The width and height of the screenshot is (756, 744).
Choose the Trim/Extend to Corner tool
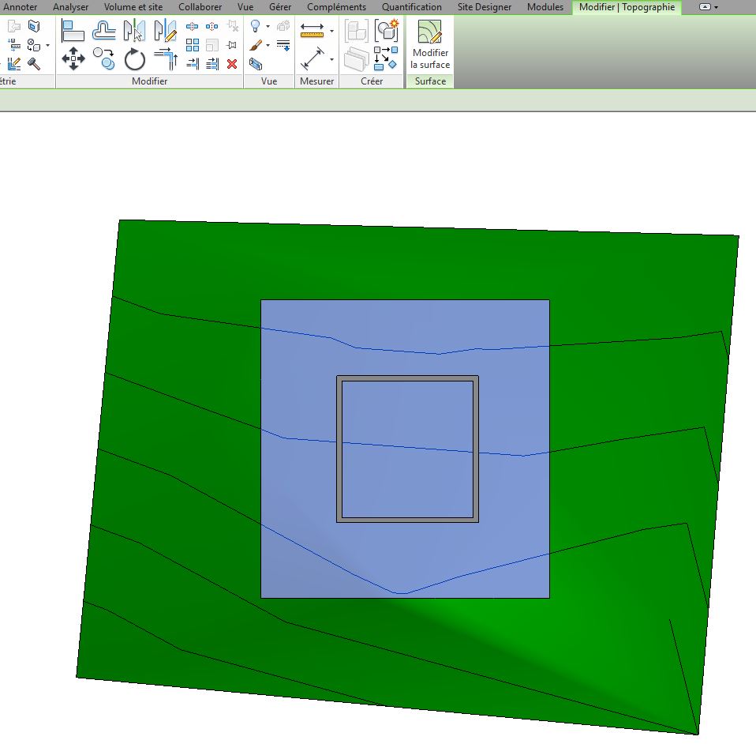point(166,59)
